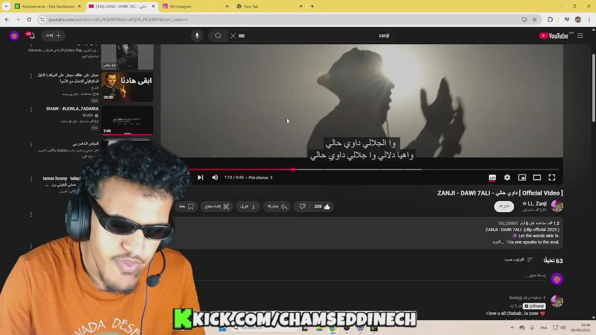Open a new browser tab

(312, 6)
